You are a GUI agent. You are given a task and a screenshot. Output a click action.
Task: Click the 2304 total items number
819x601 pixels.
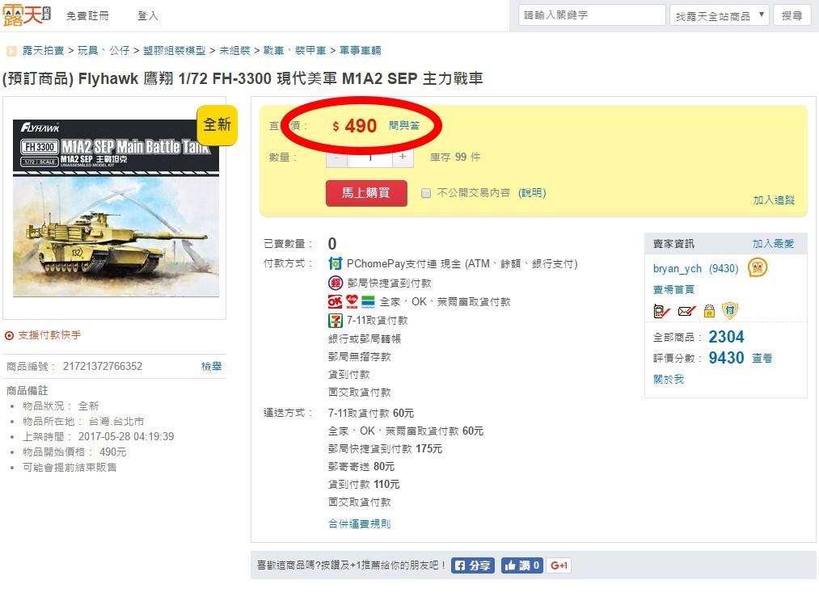pos(726,337)
